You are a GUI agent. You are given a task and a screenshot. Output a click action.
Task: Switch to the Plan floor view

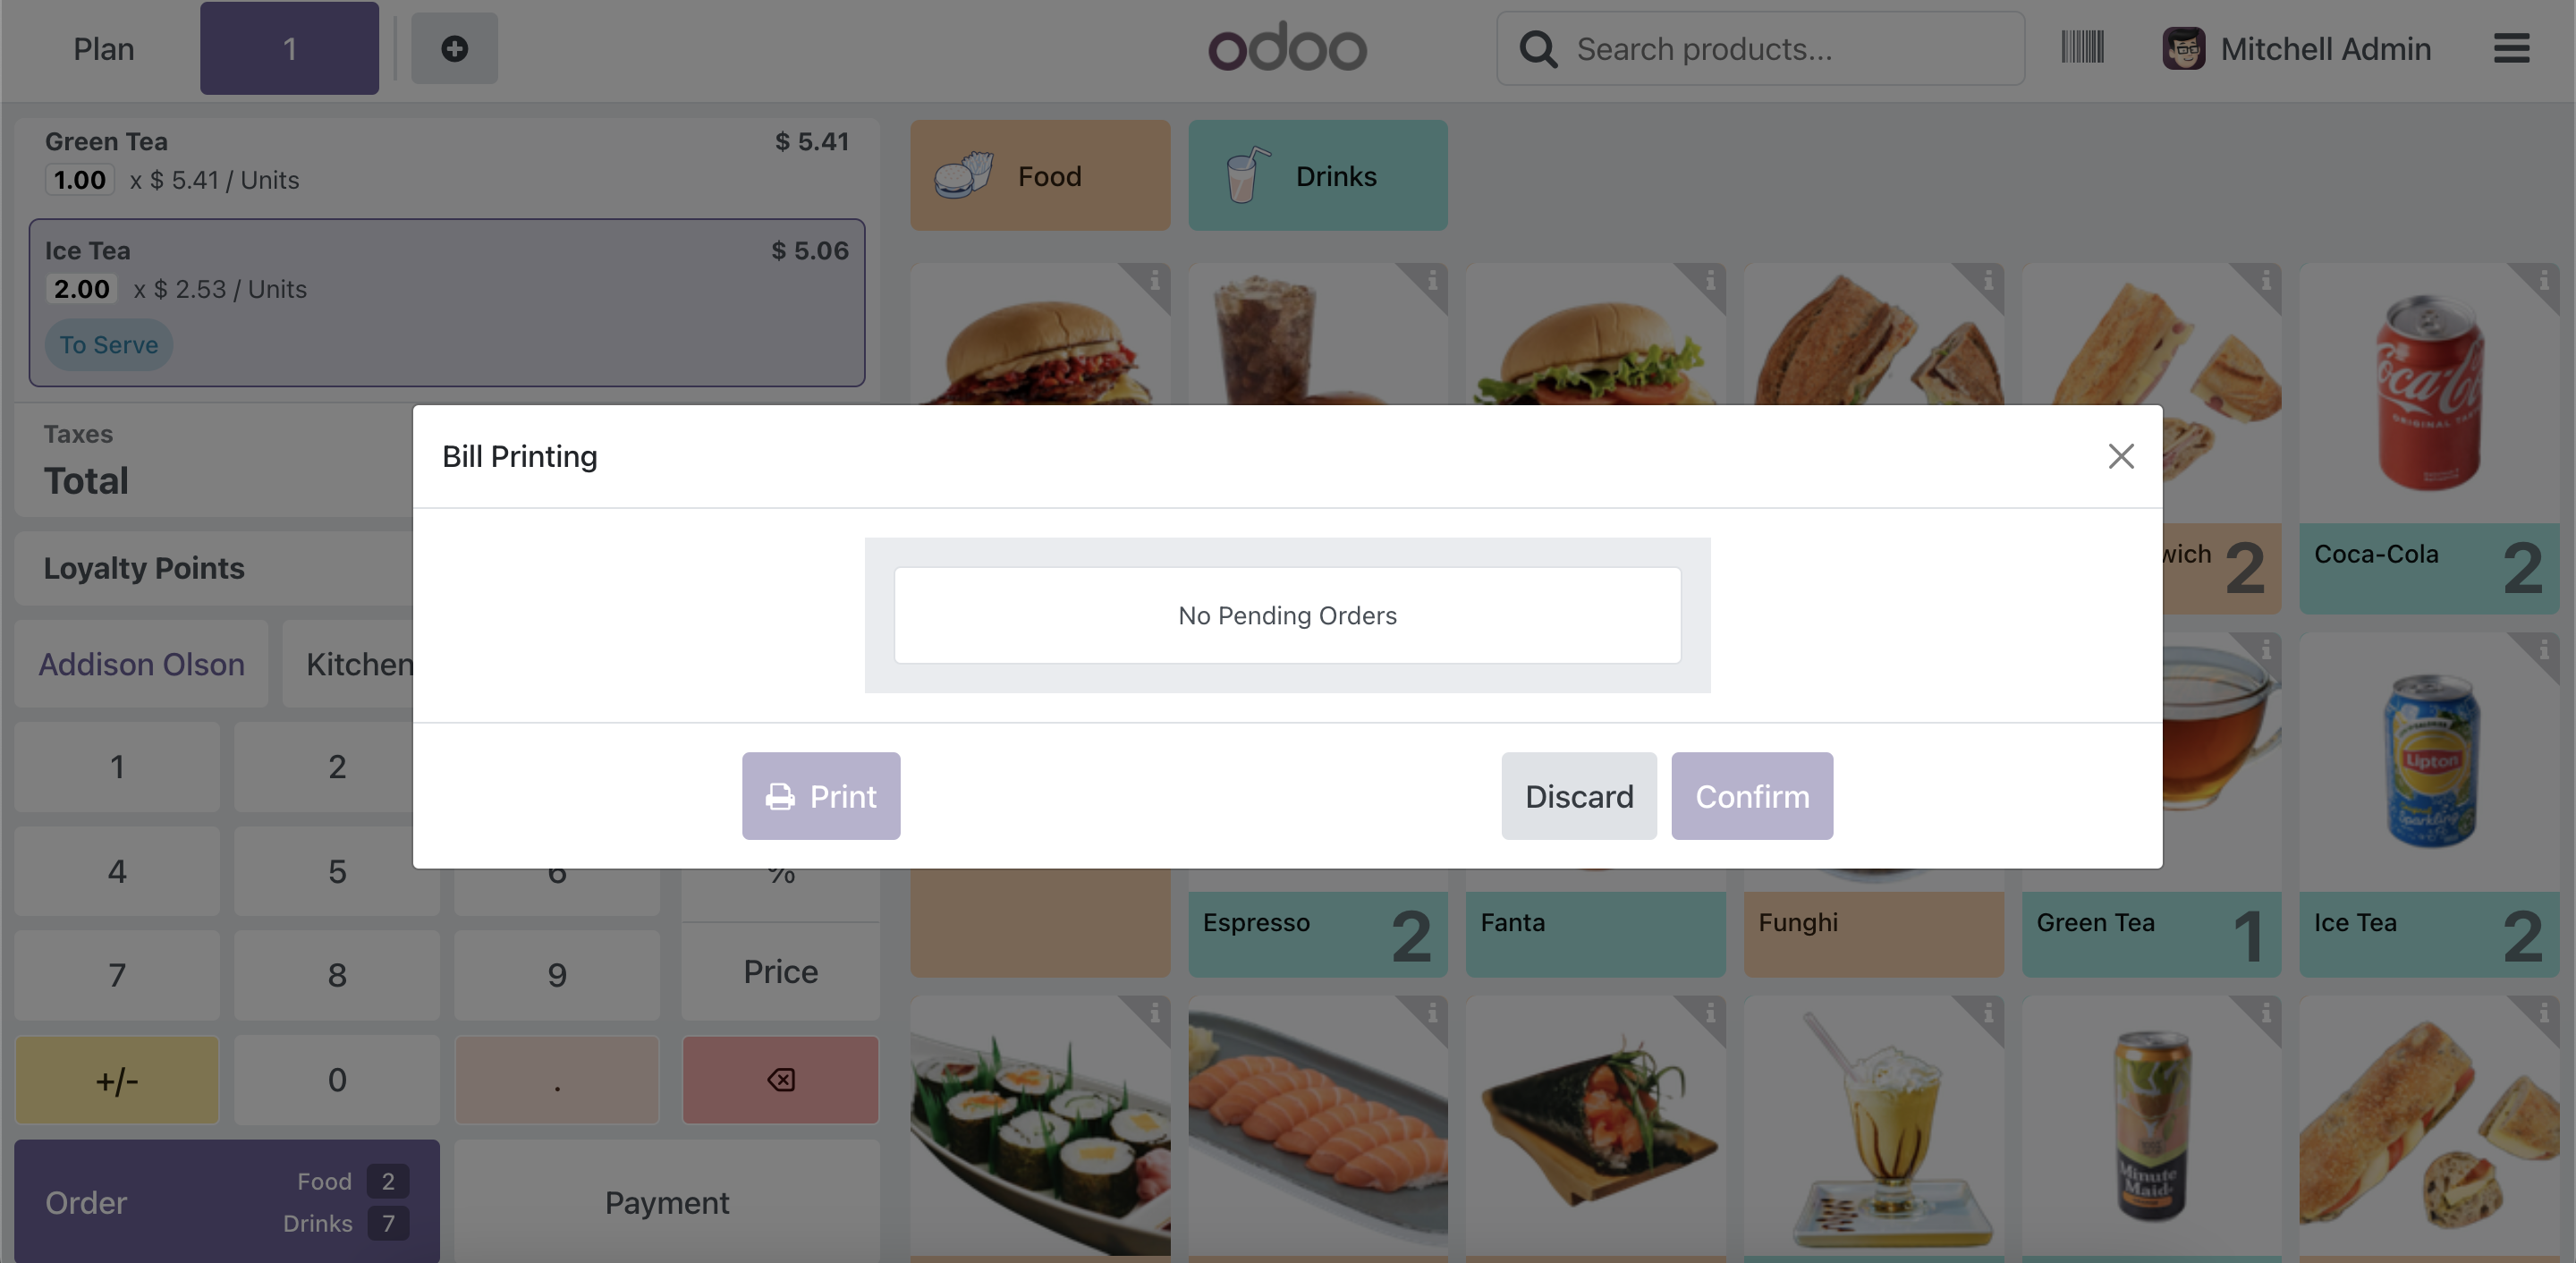click(103, 48)
